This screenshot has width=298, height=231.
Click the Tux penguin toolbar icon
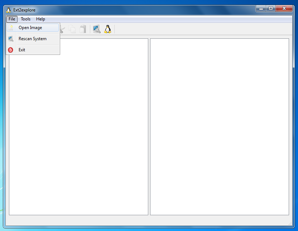tap(108, 29)
